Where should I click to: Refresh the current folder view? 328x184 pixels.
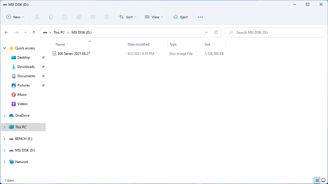click(x=216, y=33)
